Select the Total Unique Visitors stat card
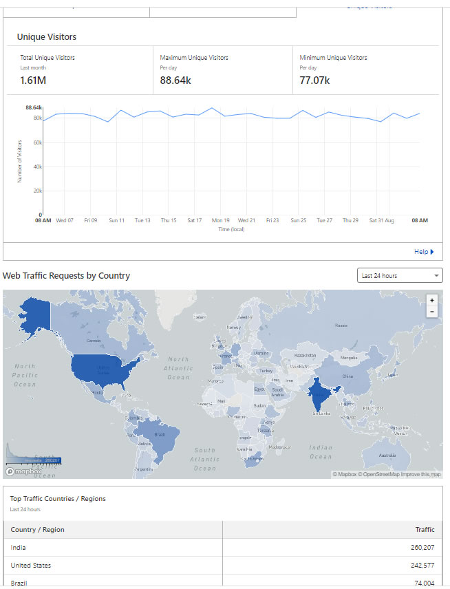 point(80,69)
